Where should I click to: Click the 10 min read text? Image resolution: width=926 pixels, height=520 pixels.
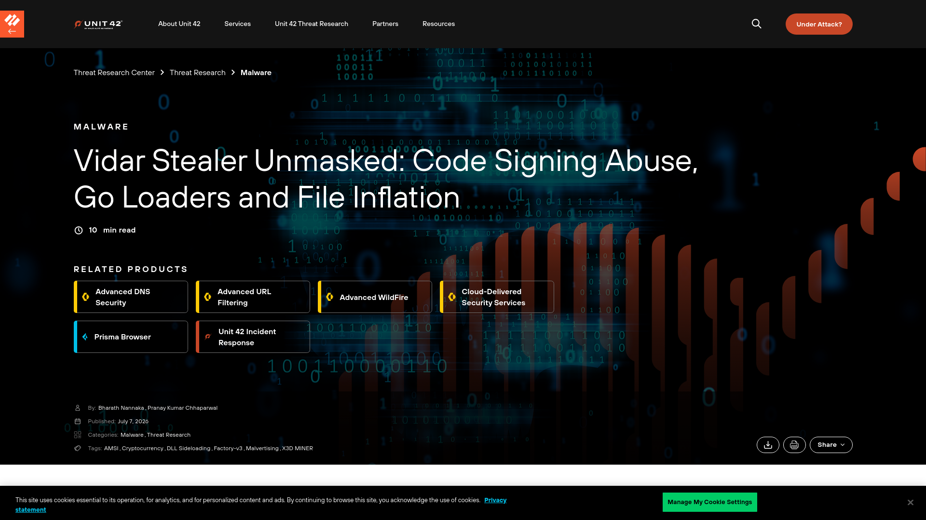[x=112, y=230]
